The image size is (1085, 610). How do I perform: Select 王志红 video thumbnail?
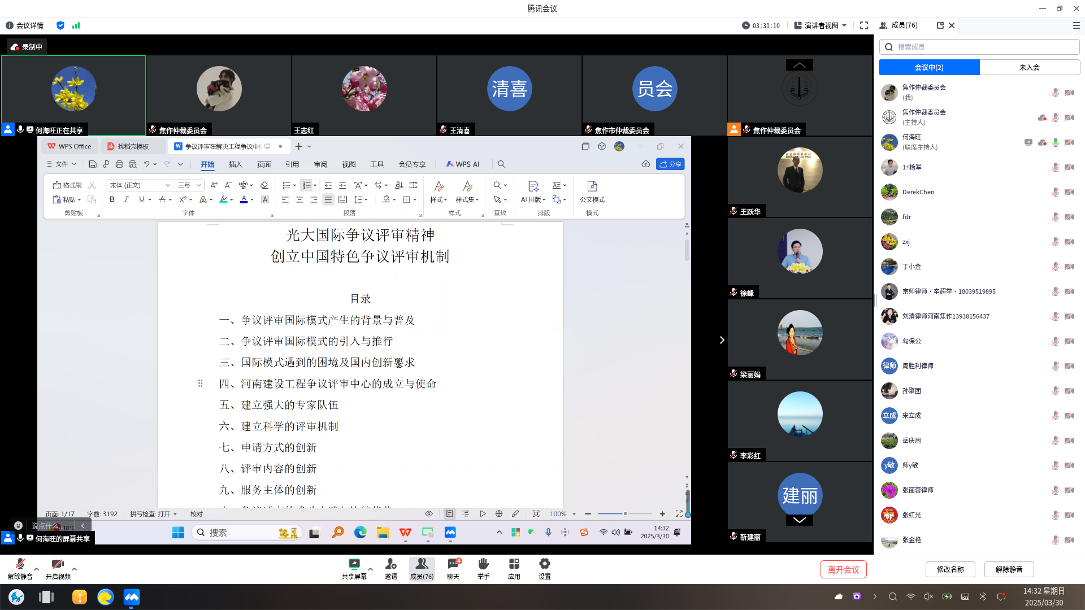click(x=364, y=95)
